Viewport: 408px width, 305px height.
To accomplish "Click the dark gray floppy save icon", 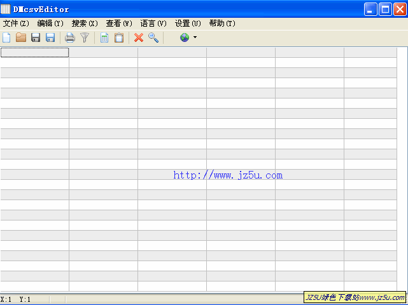I will pyautogui.click(x=36, y=37).
